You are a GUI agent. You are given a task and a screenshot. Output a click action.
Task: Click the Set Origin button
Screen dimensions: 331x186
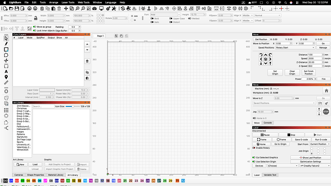tap(275, 72)
